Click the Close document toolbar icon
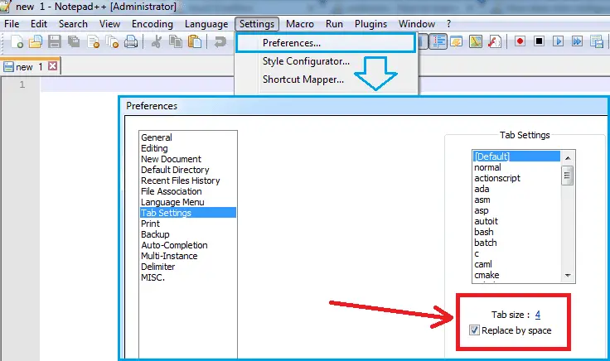 [x=93, y=41]
